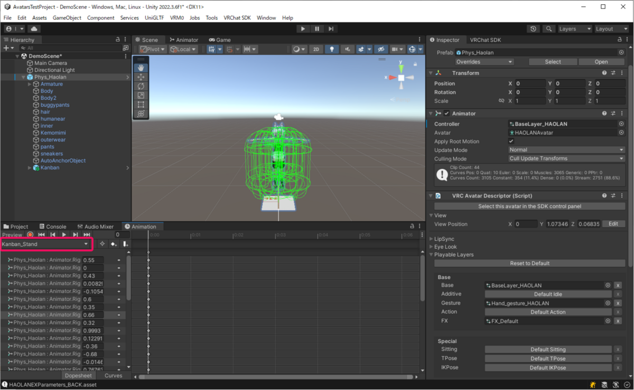Click the animation frame number field
634x390 pixels.
click(x=122, y=235)
